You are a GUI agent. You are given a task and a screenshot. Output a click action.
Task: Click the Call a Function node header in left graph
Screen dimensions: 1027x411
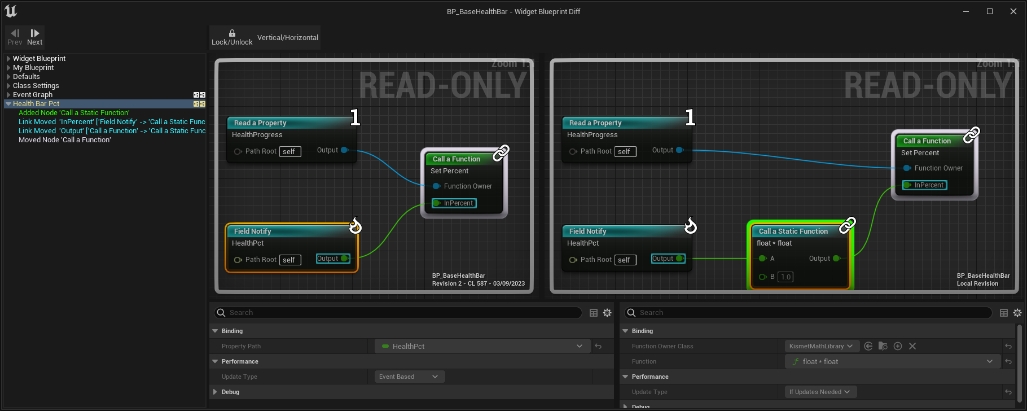click(x=463, y=159)
